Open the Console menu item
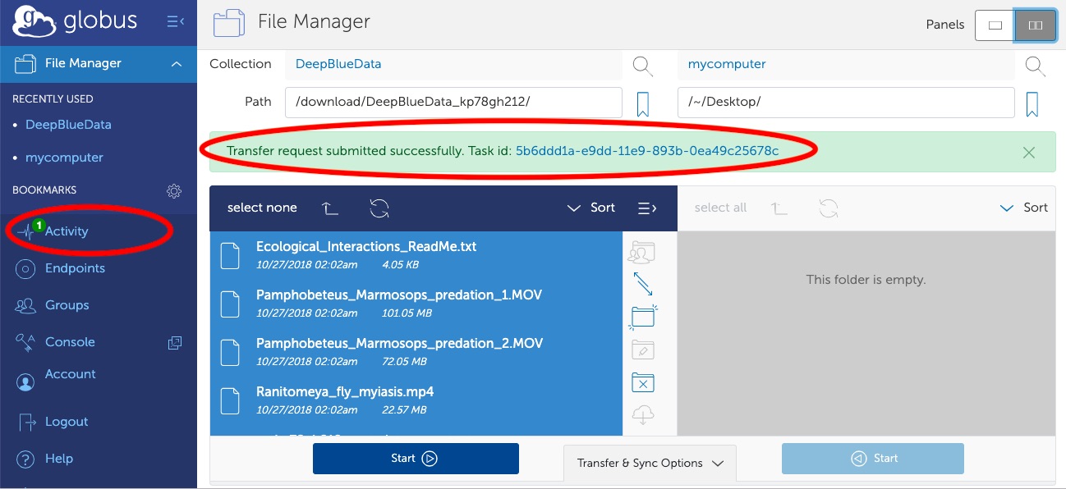This screenshot has width=1066, height=489. click(70, 342)
